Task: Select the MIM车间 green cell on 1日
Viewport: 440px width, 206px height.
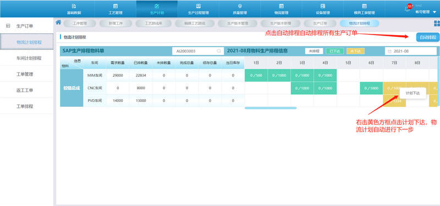Action: [x=256, y=76]
